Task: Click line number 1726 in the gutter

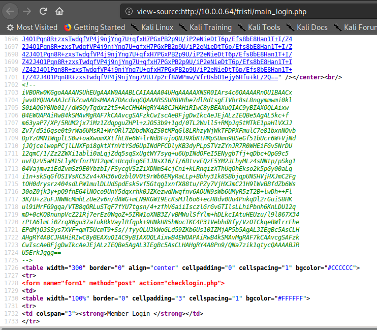Action: coord(9,267)
